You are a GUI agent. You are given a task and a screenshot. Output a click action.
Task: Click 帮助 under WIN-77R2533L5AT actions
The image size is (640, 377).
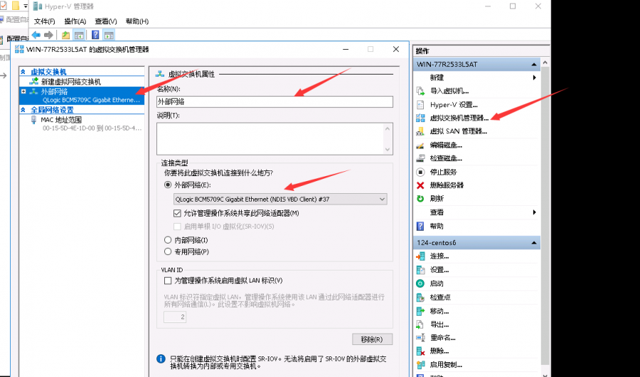(x=437, y=226)
